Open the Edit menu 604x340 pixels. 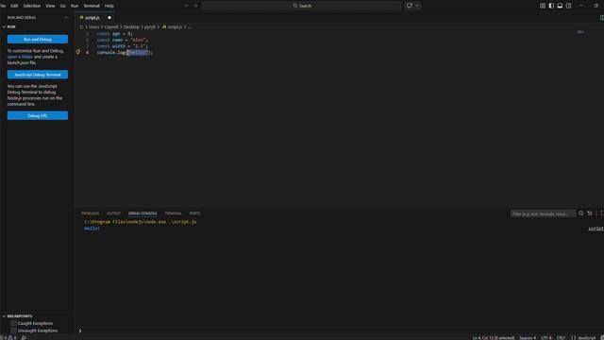coord(14,6)
